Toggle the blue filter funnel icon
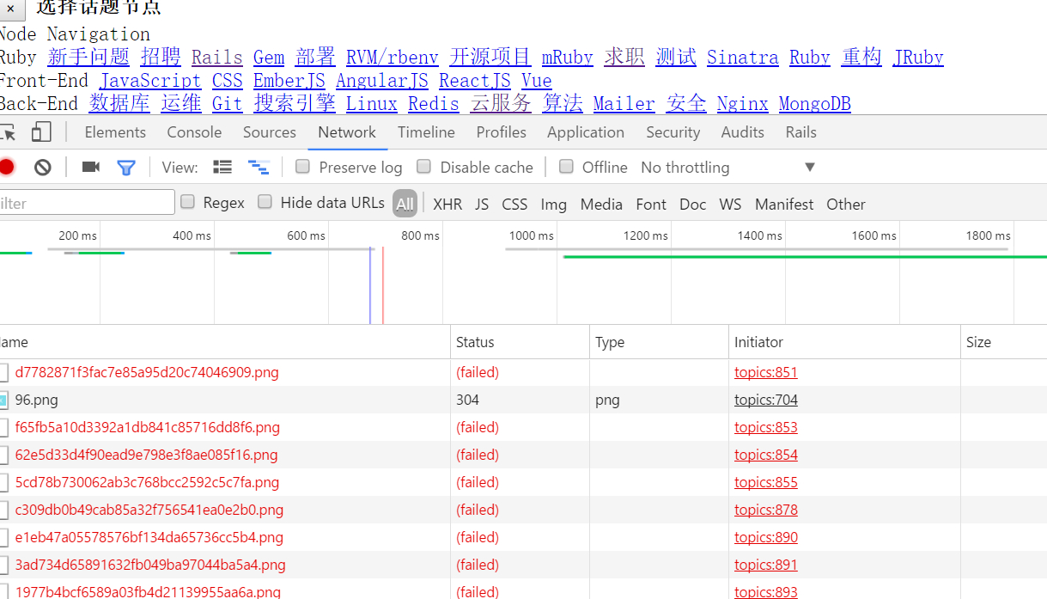 click(x=126, y=167)
